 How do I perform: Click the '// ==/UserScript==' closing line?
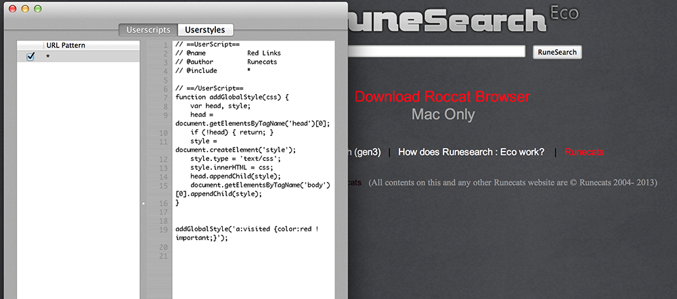(x=209, y=89)
